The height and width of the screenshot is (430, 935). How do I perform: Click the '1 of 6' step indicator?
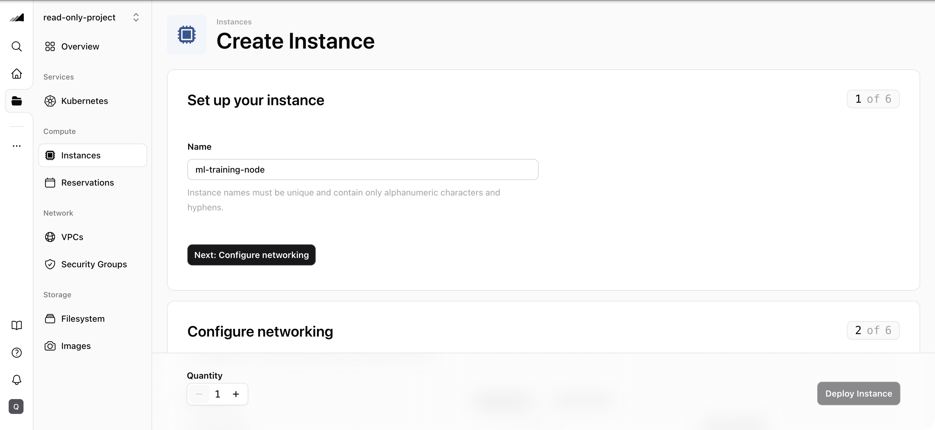[x=873, y=99]
